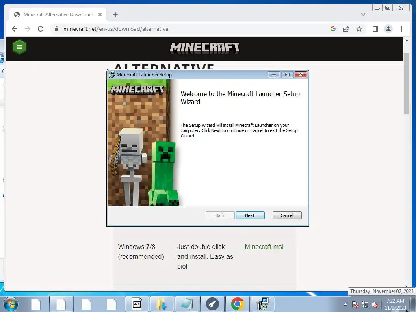The width and height of the screenshot is (416, 312).
Task: Close the Minecraft Launcher Setup dialog
Action: [x=301, y=75]
